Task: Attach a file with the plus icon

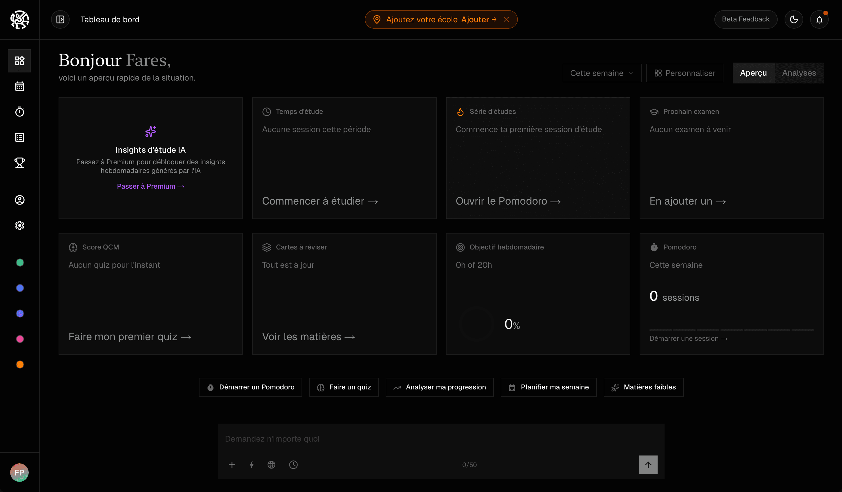Action: point(232,464)
